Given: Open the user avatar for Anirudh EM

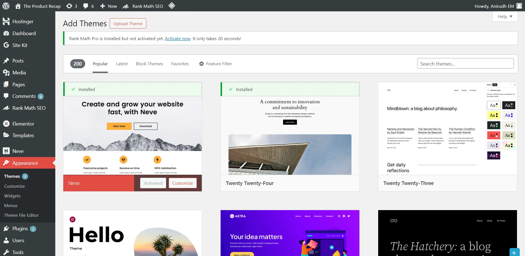Looking at the screenshot, I should [x=519, y=6].
